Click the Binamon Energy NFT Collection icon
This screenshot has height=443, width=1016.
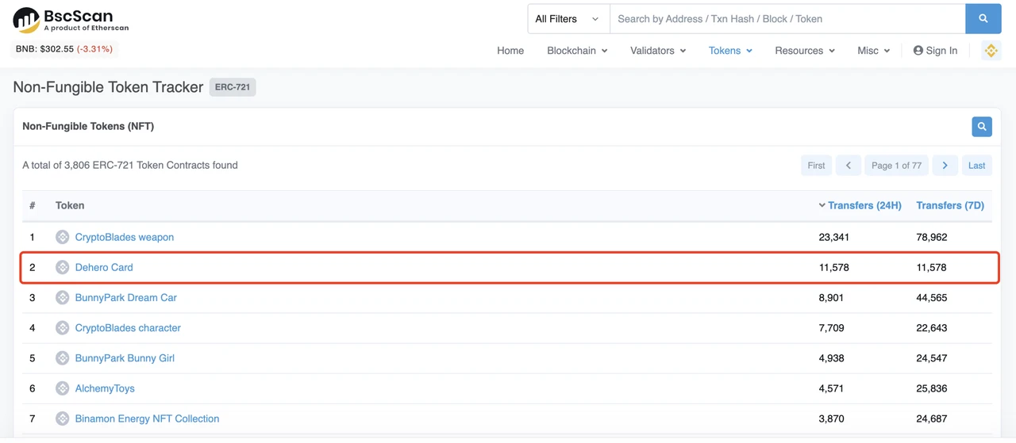[x=63, y=418]
